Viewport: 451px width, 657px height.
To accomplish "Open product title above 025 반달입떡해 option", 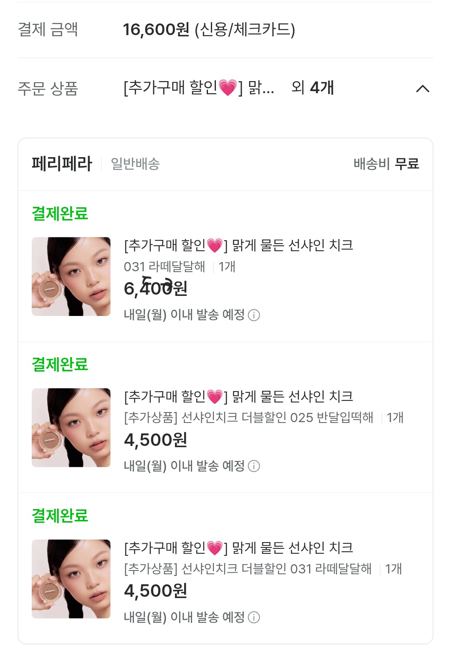I will click(x=238, y=397).
